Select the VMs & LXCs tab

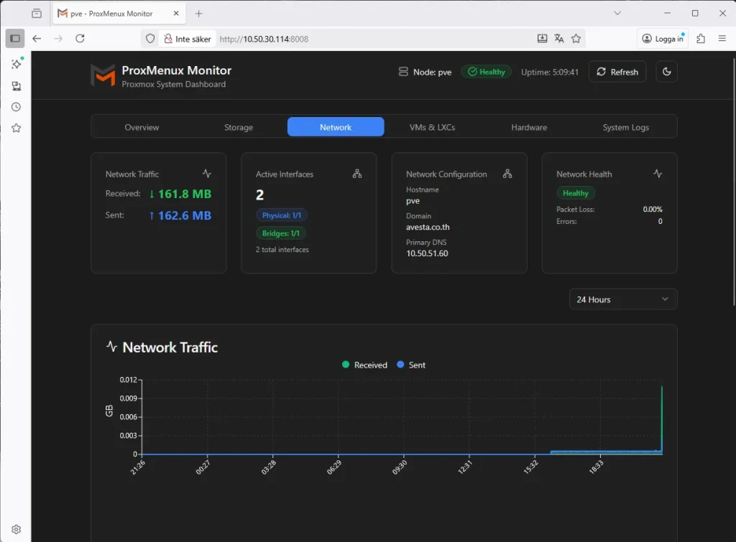tap(432, 127)
